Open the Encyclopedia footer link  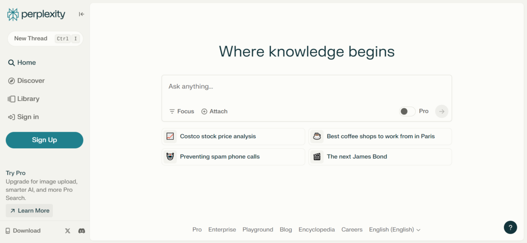(x=317, y=230)
